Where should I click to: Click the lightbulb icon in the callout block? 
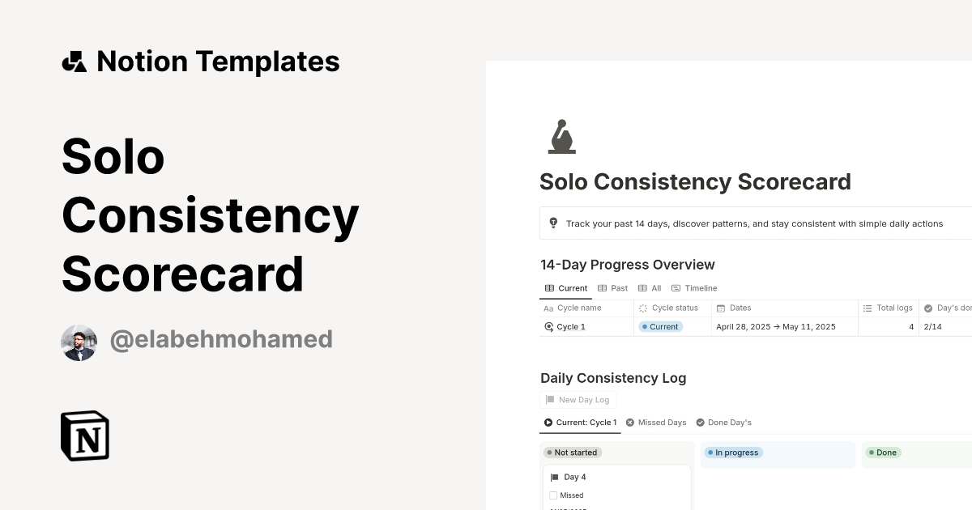click(553, 223)
